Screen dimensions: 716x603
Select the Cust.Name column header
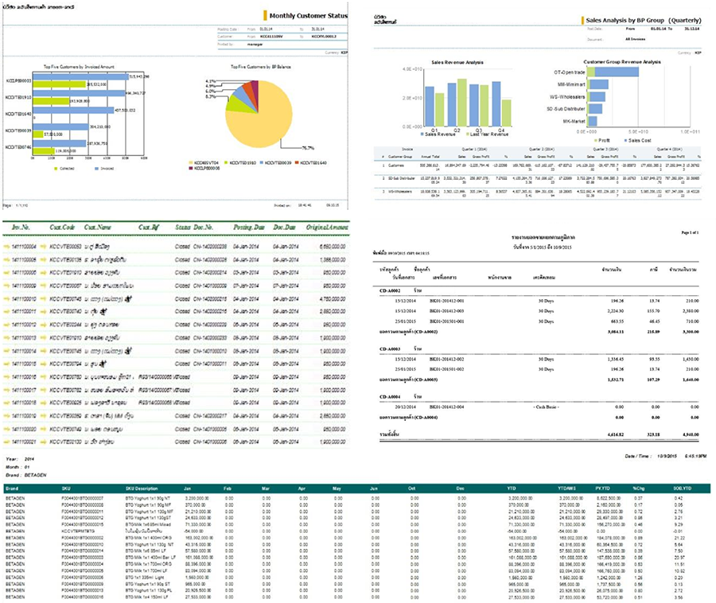[98, 228]
